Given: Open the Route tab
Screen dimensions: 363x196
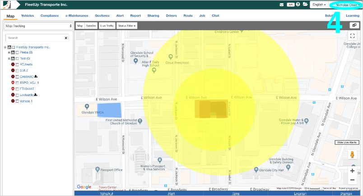Looking at the screenshot, I should [188, 15].
